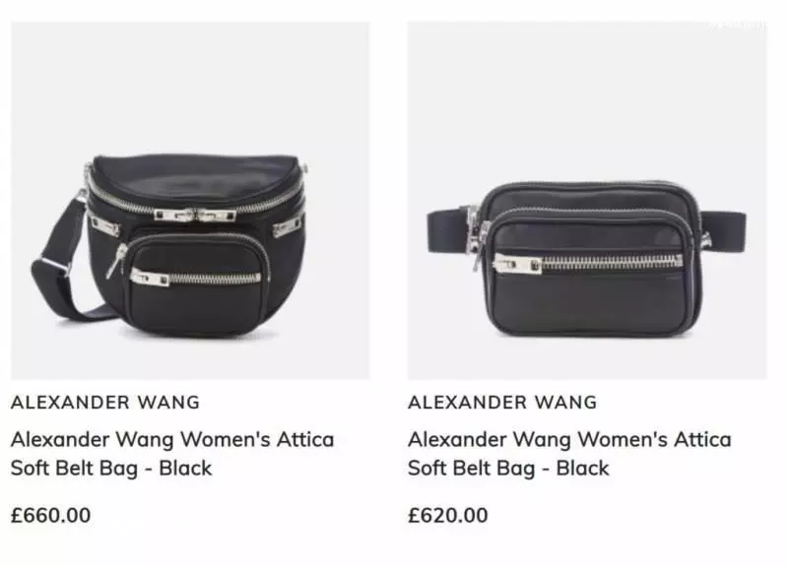Open the half-moon shaped belt bag photo
Viewport: 788px width, 566px height.
[x=190, y=201]
